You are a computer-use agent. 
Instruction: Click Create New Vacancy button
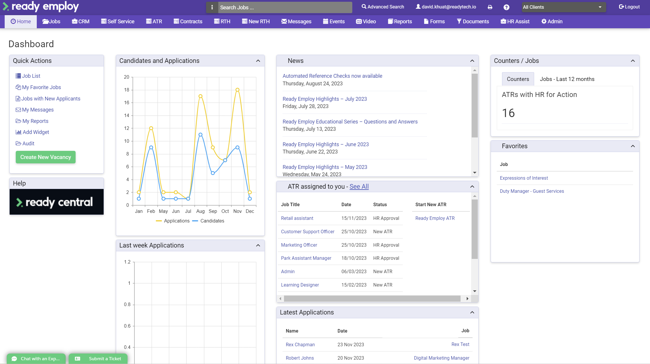46,157
